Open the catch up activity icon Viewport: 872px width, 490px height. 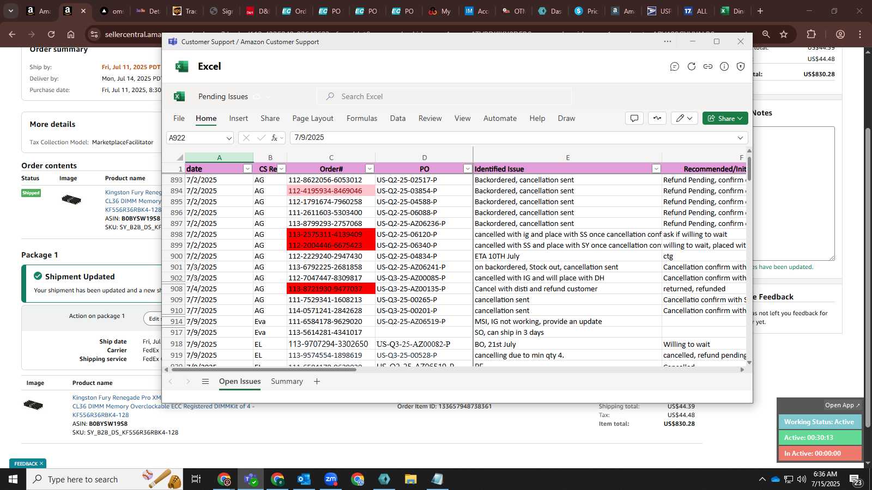pos(657,118)
